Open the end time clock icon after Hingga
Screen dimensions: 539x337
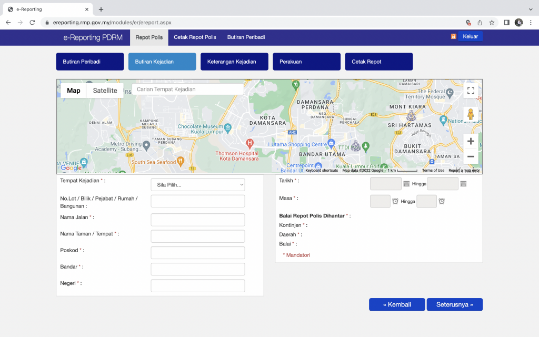(x=442, y=201)
